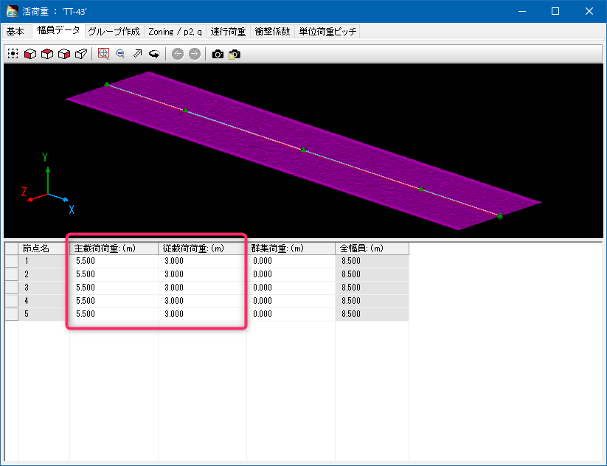The image size is (607, 466).
Task: Click the 従載荷荷重: (m) column header
Action: (203, 248)
